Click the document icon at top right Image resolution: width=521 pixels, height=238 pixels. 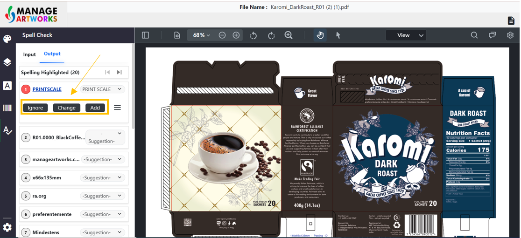point(511,20)
